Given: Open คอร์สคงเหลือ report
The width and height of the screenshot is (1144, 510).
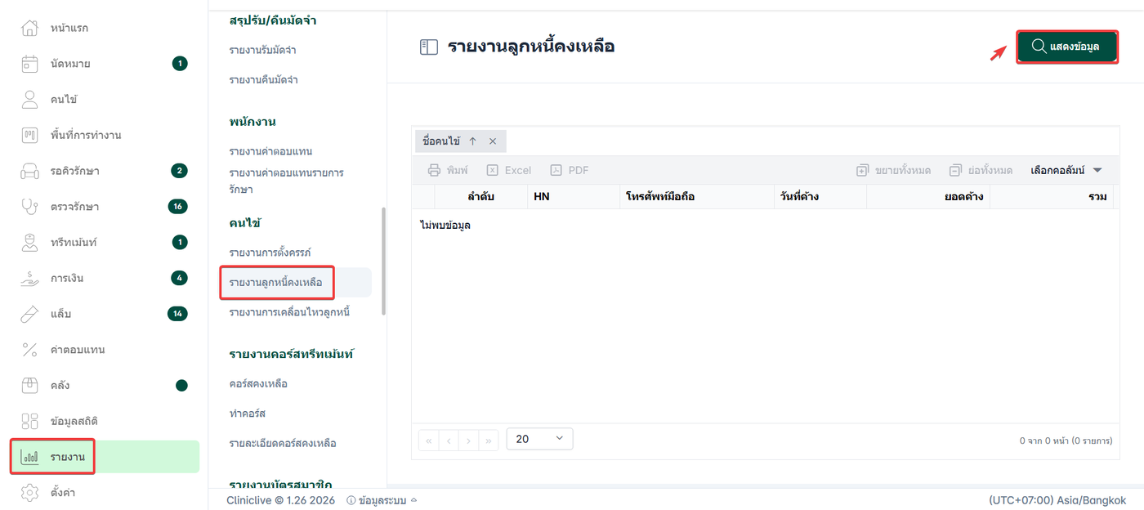Looking at the screenshot, I should click(x=258, y=383).
